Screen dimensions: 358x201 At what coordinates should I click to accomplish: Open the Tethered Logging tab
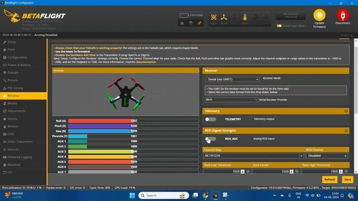[23, 157]
